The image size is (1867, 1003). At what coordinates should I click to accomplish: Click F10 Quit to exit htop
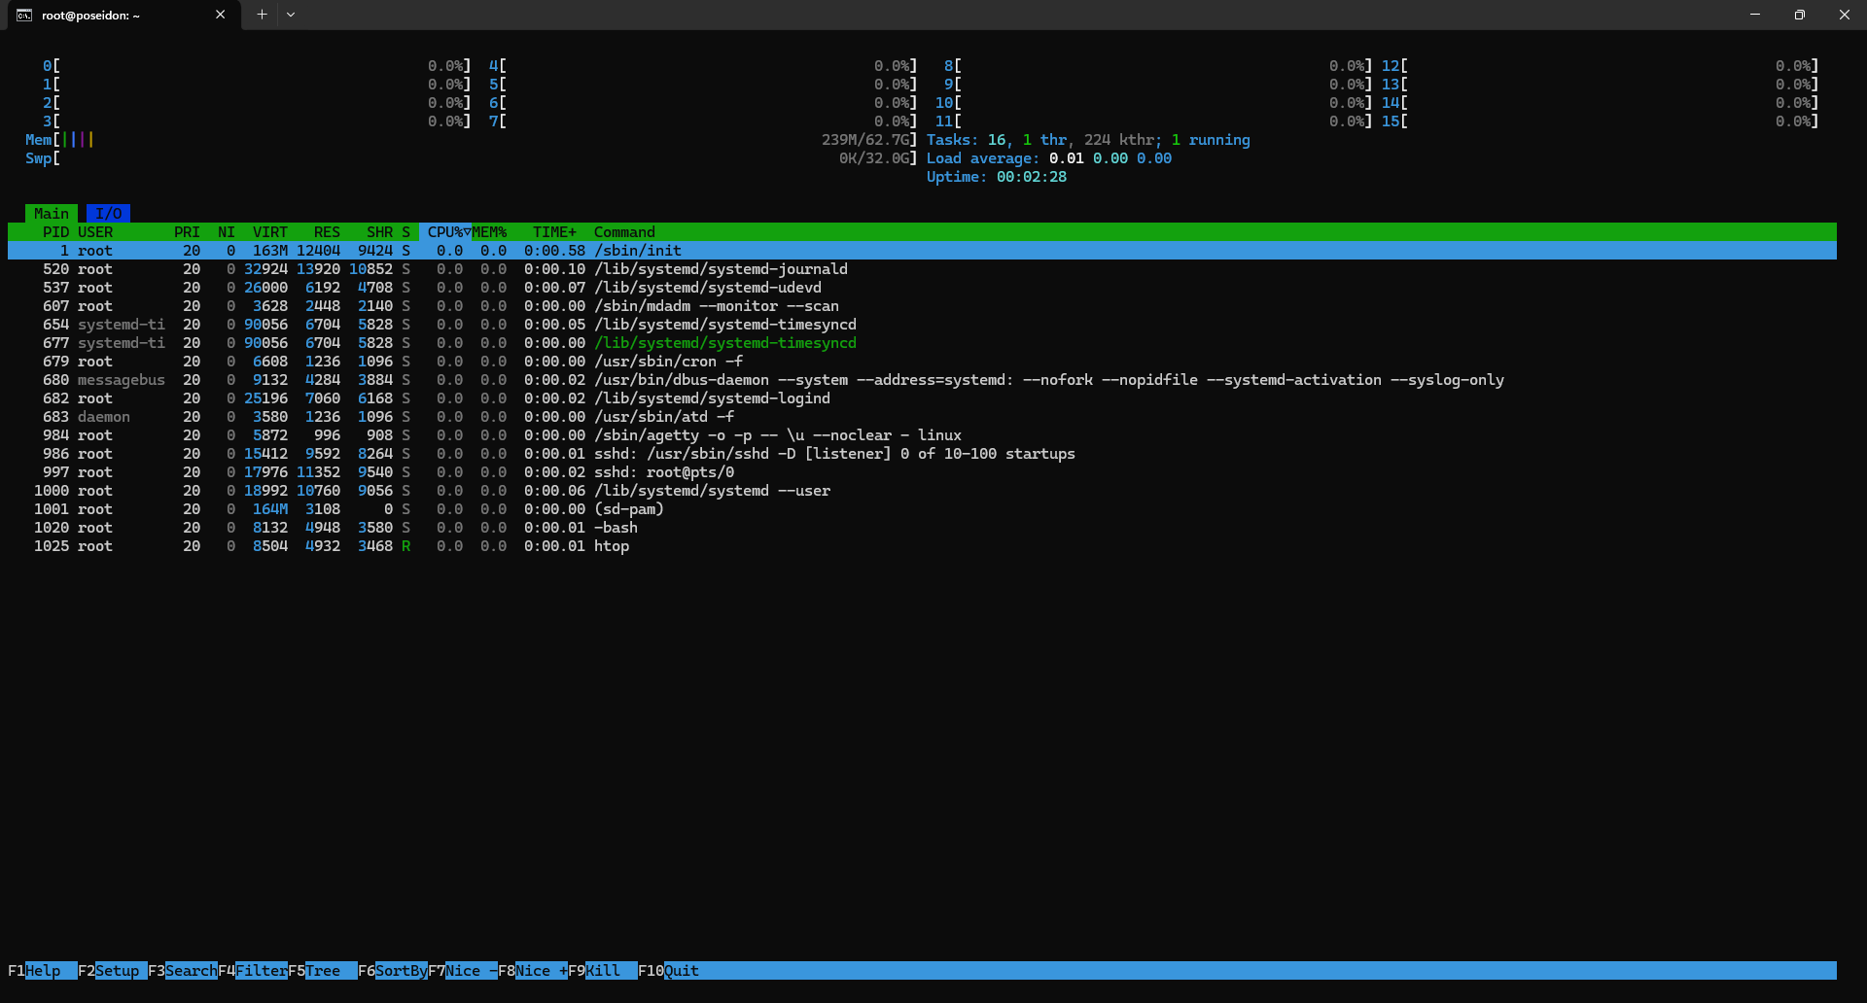point(681,971)
